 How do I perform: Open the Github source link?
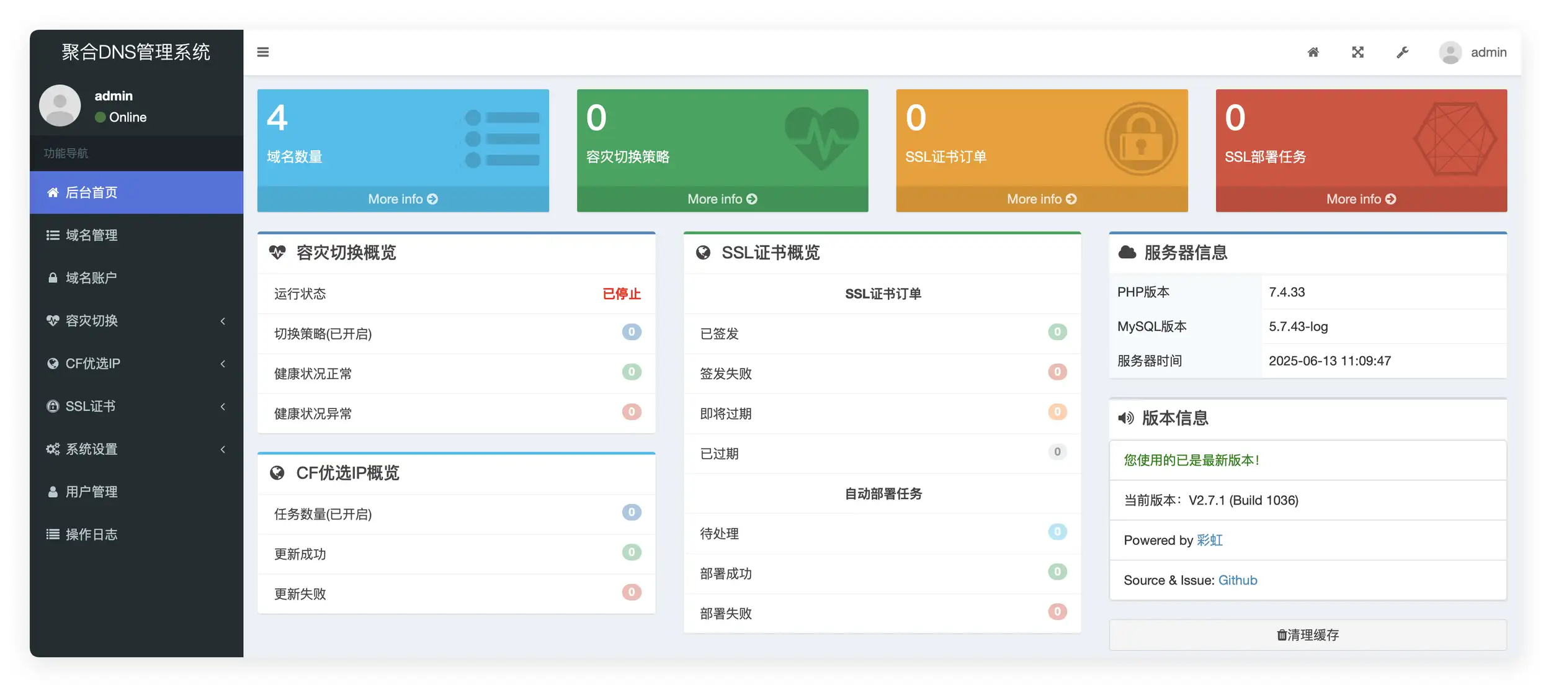[1238, 580]
